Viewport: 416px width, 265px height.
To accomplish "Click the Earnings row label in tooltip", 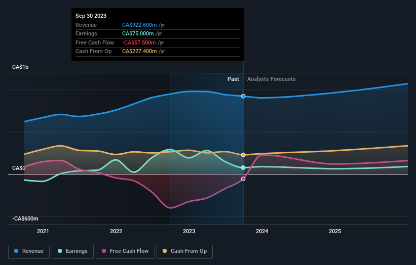I will pyautogui.click(x=86, y=33).
